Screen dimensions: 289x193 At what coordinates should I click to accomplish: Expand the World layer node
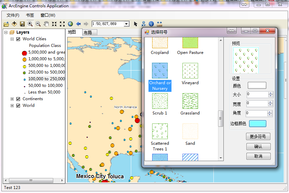[12, 105]
